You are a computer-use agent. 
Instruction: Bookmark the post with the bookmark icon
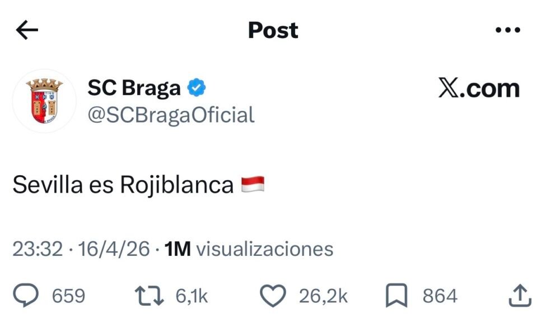397,296
